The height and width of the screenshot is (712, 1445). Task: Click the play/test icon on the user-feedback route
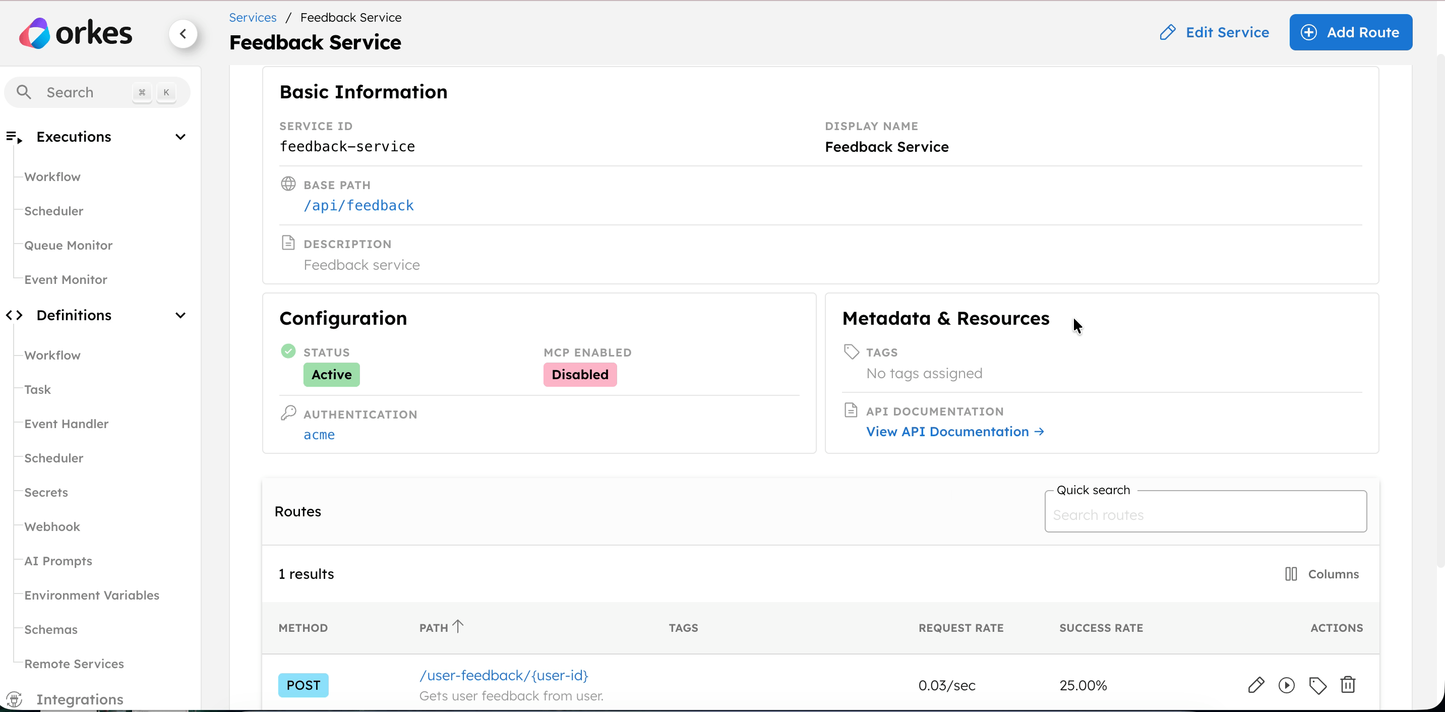1287,684
